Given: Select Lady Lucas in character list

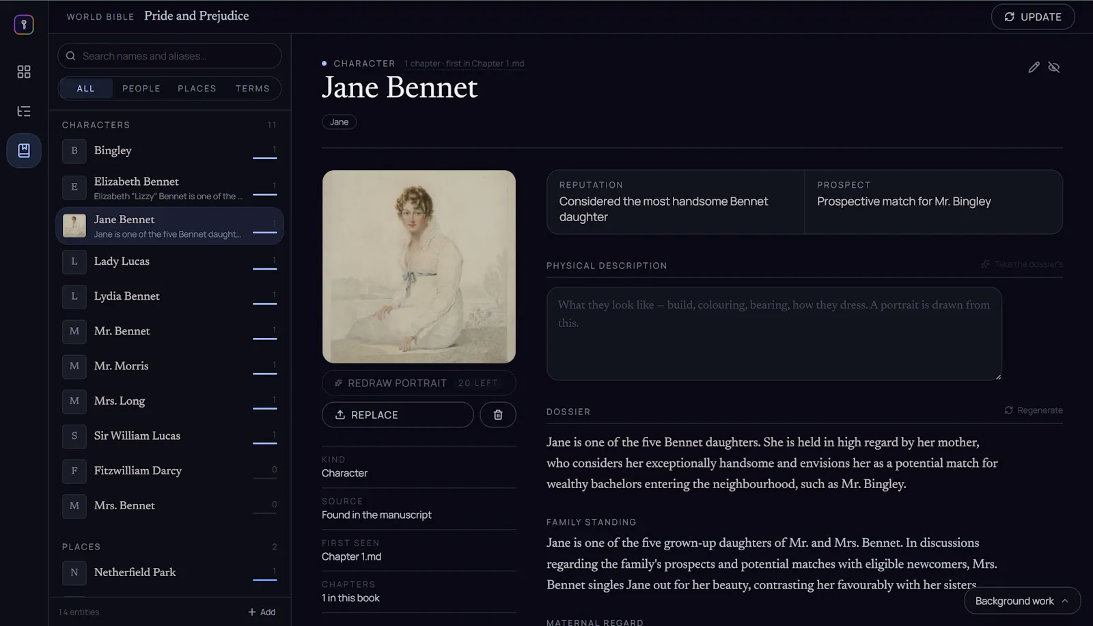Looking at the screenshot, I should click(169, 261).
